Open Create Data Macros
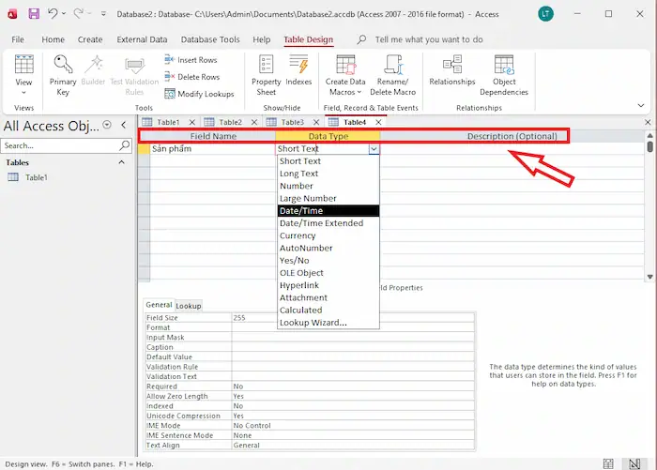The height and width of the screenshot is (470, 657). point(345,74)
